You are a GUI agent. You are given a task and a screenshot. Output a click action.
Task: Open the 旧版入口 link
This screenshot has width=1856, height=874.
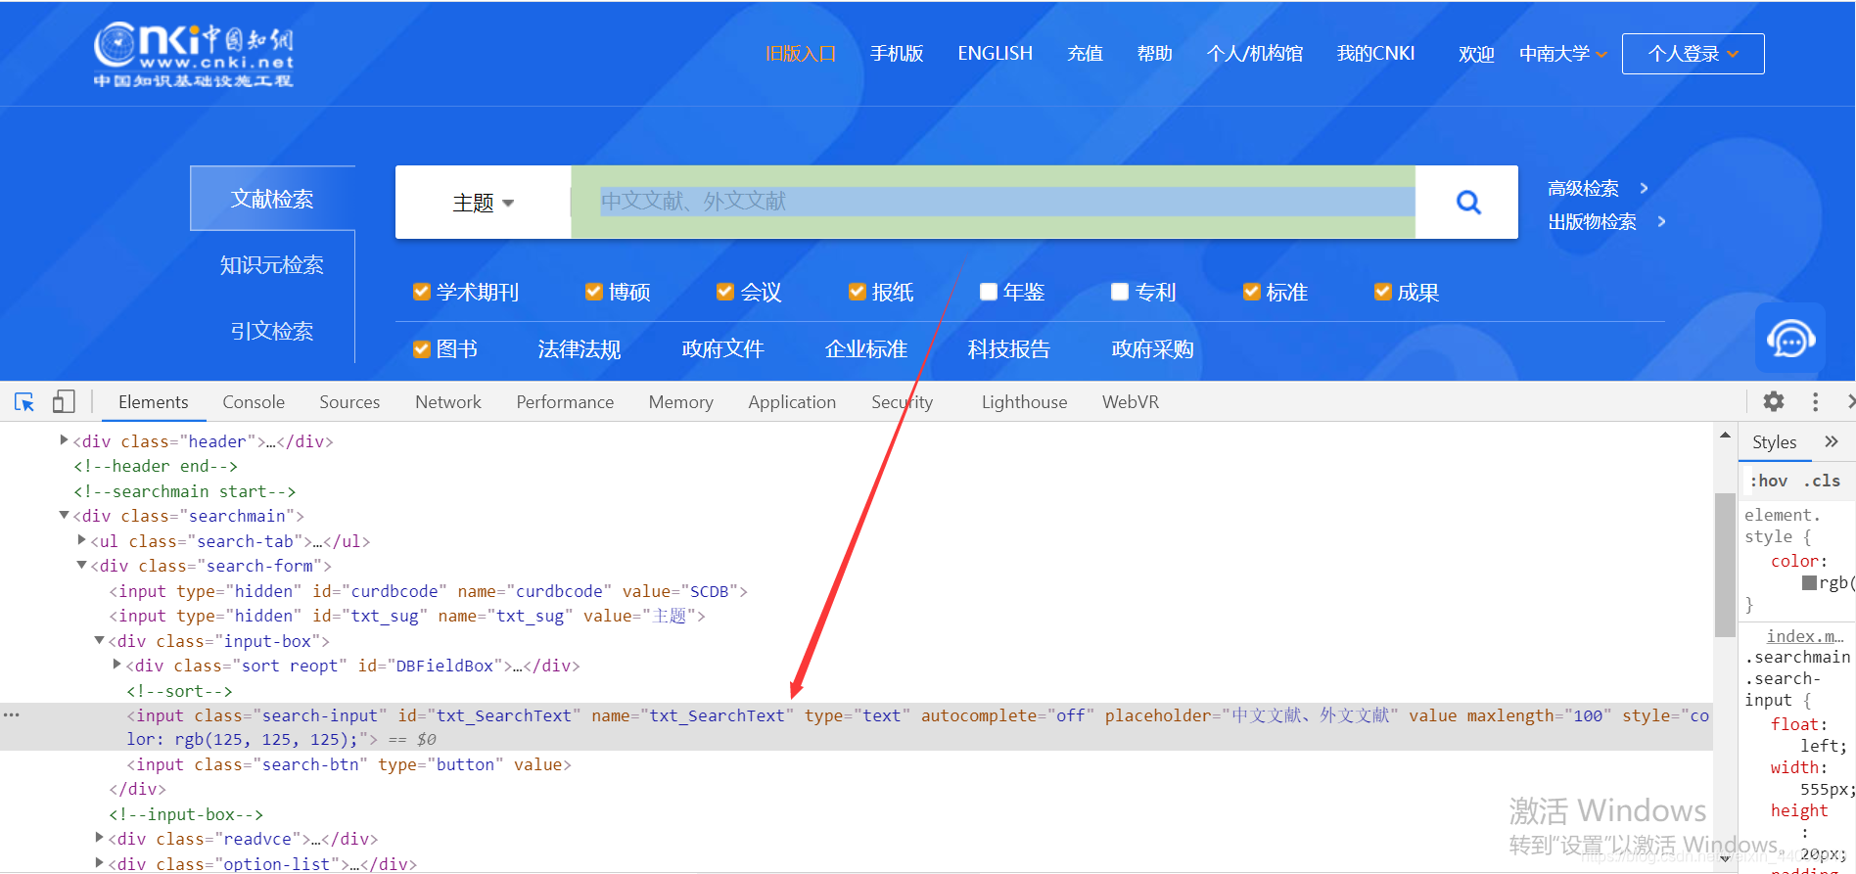click(801, 54)
